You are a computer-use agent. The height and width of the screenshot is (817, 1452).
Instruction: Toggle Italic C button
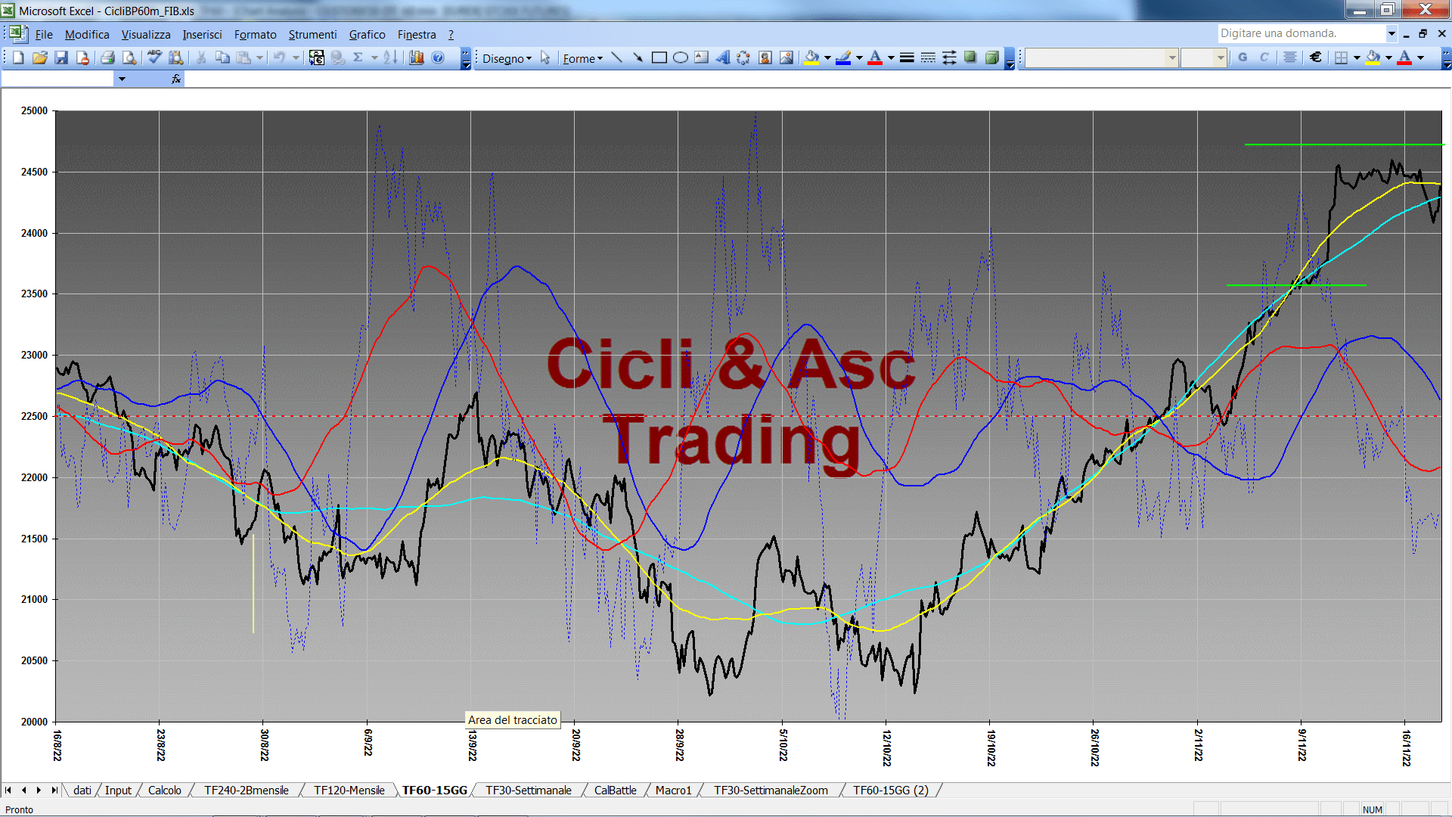pyautogui.click(x=1264, y=57)
